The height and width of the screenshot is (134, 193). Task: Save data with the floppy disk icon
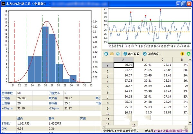tap(118, 54)
